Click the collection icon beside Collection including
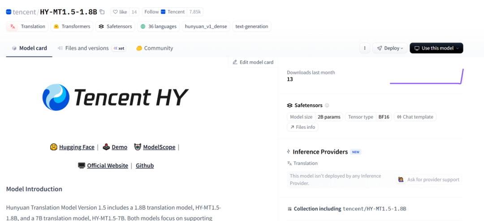484x221 pixels. tap(290, 209)
